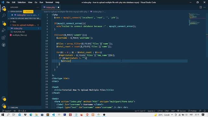Click the VS Code logo in title bar

(3, 2)
